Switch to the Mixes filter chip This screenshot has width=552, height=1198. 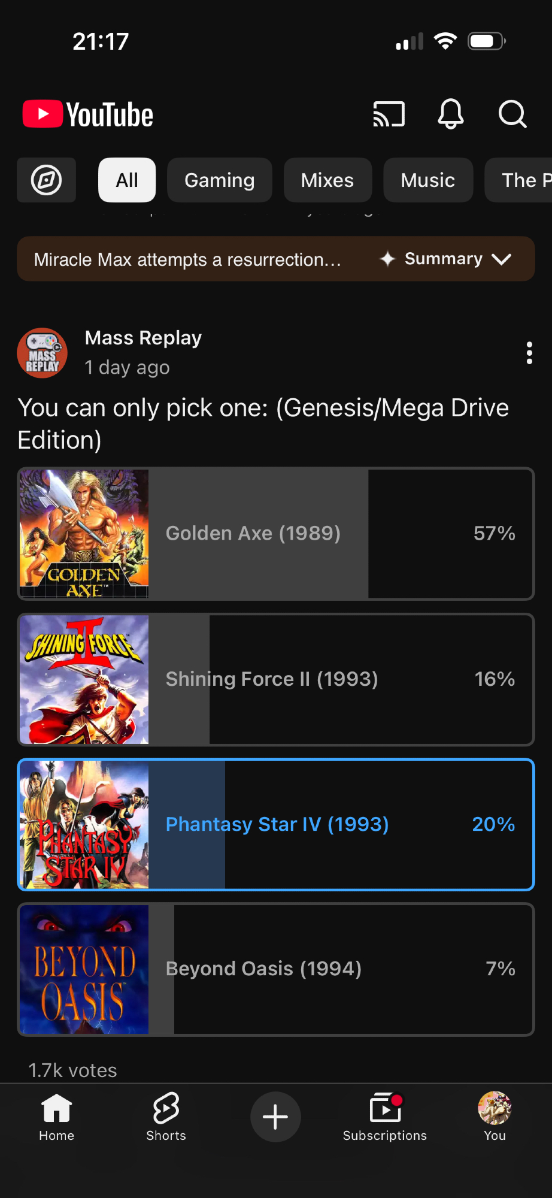point(327,180)
